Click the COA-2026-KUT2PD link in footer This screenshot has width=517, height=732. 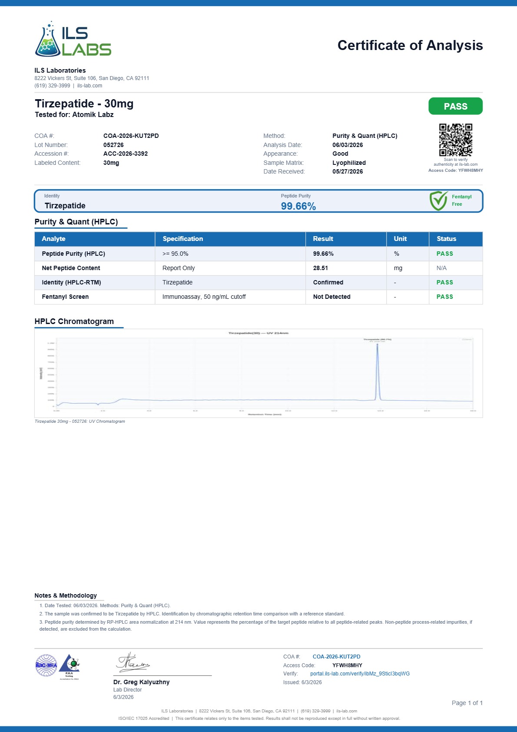pos(336,657)
